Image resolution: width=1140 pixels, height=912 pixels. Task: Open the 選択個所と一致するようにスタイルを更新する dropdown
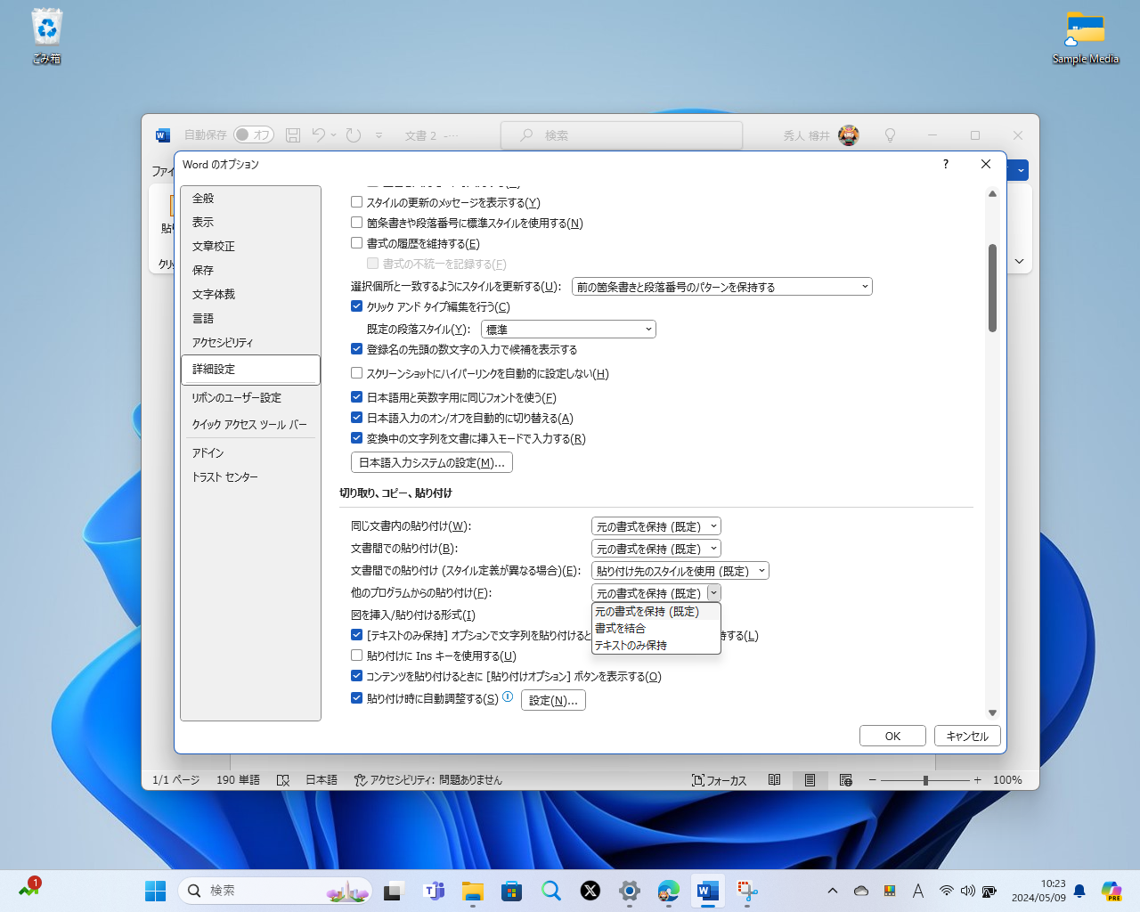[x=722, y=287]
